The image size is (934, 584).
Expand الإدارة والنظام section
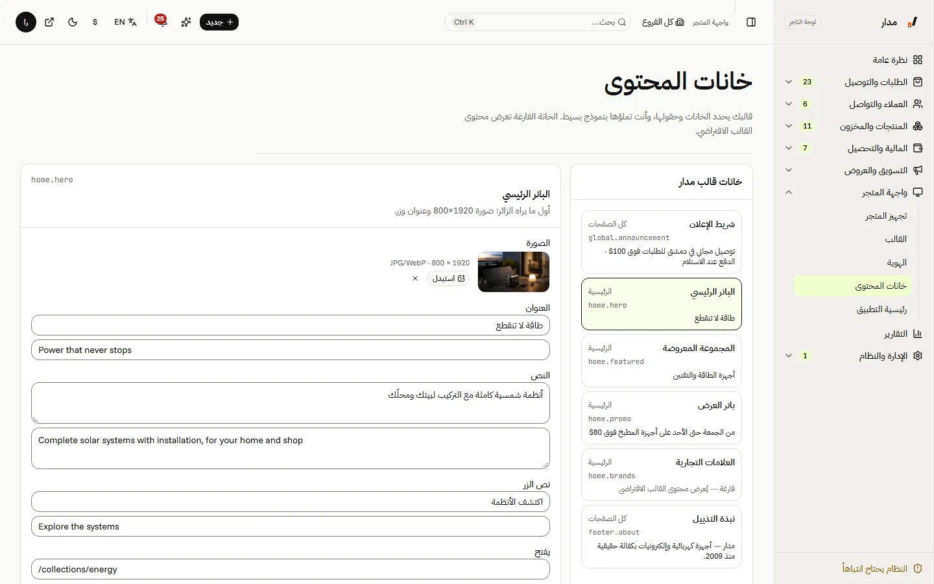point(854,356)
